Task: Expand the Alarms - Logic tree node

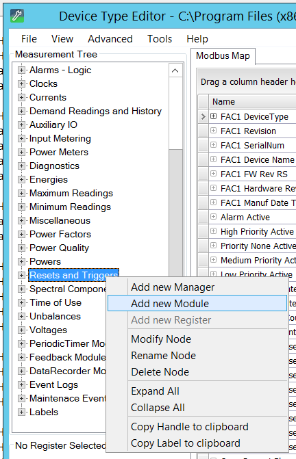Action: coord(21,70)
